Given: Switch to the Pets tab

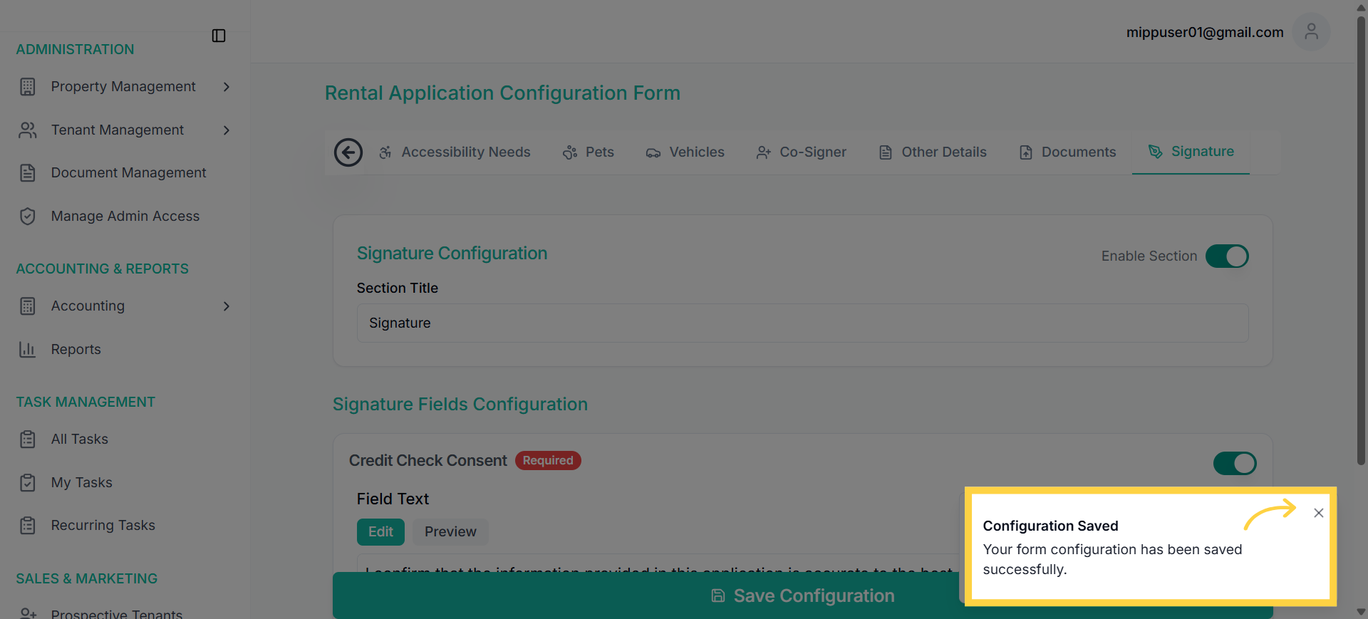Looking at the screenshot, I should pyautogui.click(x=589, y=152).
